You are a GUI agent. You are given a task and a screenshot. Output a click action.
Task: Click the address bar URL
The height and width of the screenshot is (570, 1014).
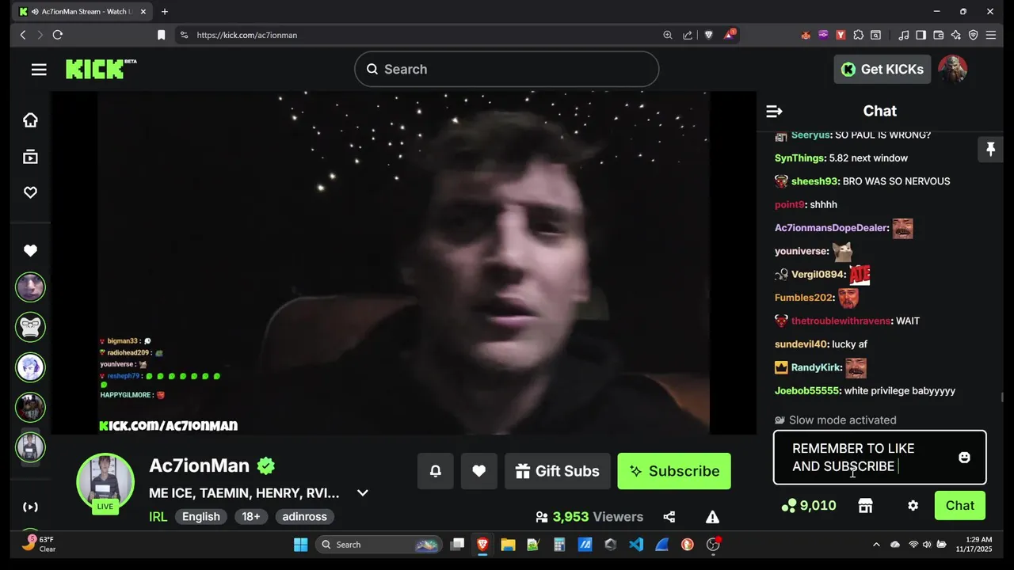247,35
